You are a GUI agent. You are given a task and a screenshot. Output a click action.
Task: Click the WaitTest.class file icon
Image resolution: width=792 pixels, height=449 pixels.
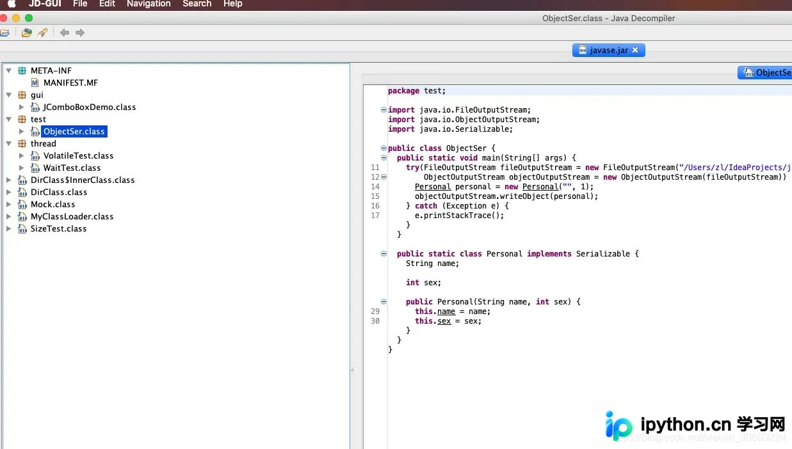(x=35, y=168)
